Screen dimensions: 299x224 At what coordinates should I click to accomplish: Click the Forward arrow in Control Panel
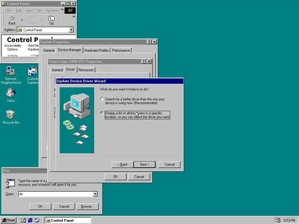32,20
